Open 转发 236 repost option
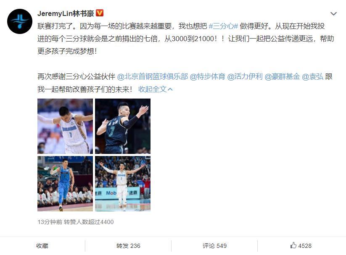The width and height of the screenshot is (346, 255). pyautogui.click(x=128, y=246)
